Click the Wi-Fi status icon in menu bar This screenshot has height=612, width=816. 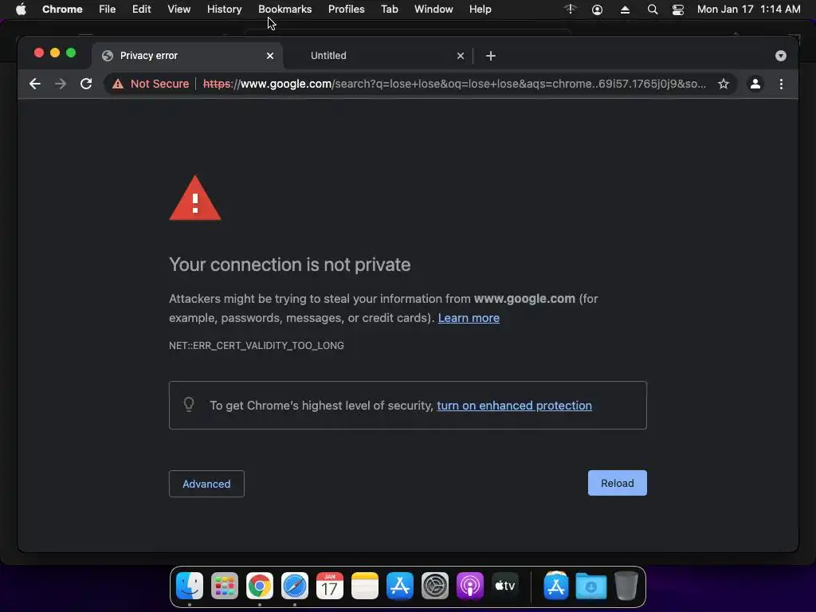tap(571, 10)
